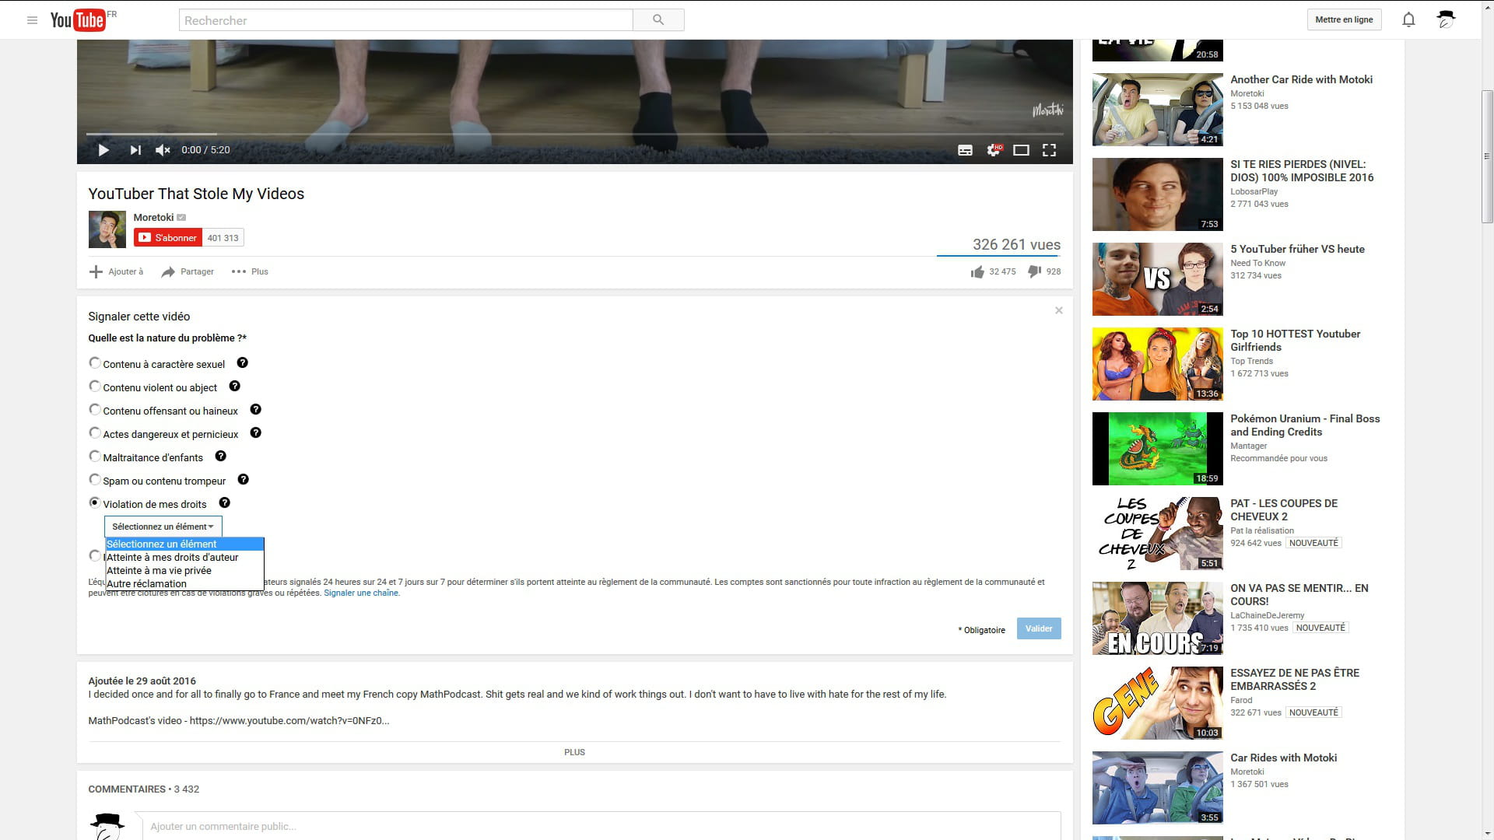The height and width of the screenshot is (840, 1494).
Task: Open PAT - LES COUPES DE CHEVEUX 2
Action: [1284, 510]
